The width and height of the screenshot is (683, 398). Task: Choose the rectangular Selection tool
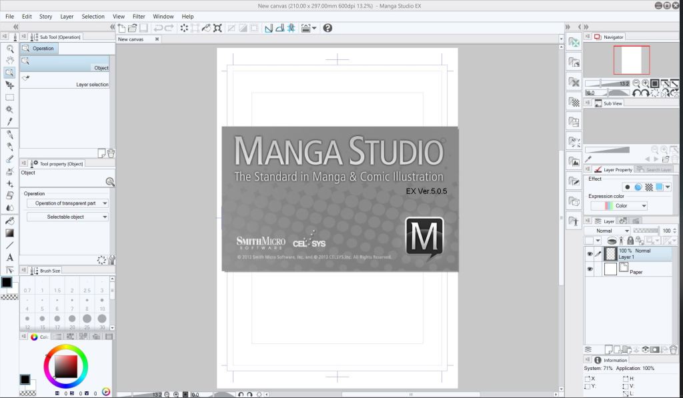click(10, 97)
